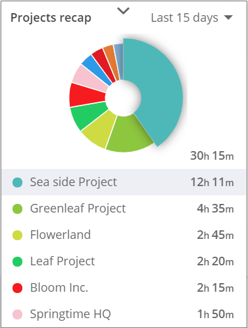
Task: Open the Flowerland project entry
Action: (124, 235)
